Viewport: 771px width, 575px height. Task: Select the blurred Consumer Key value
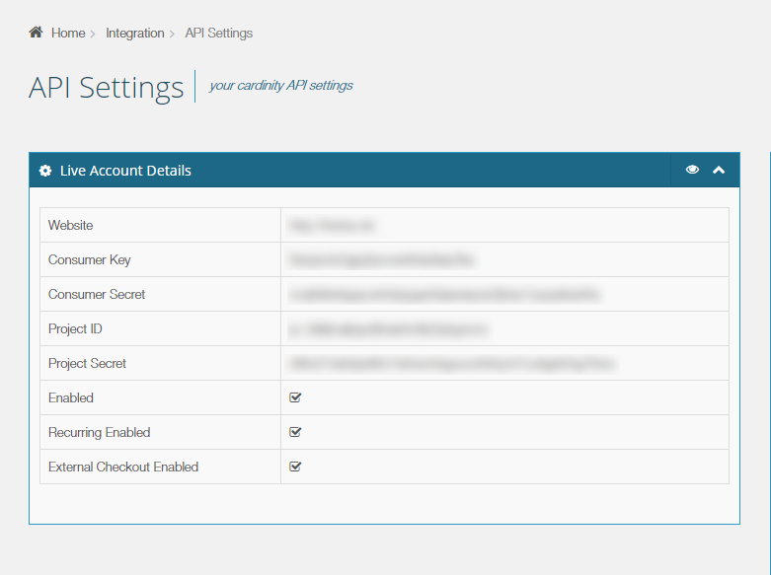tap(382, 260)
